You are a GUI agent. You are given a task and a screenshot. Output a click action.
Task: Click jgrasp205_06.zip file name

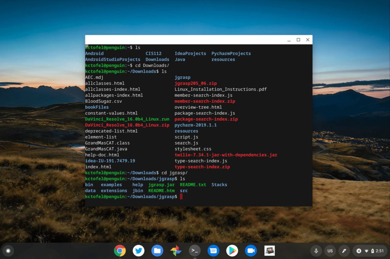point(195,83)
